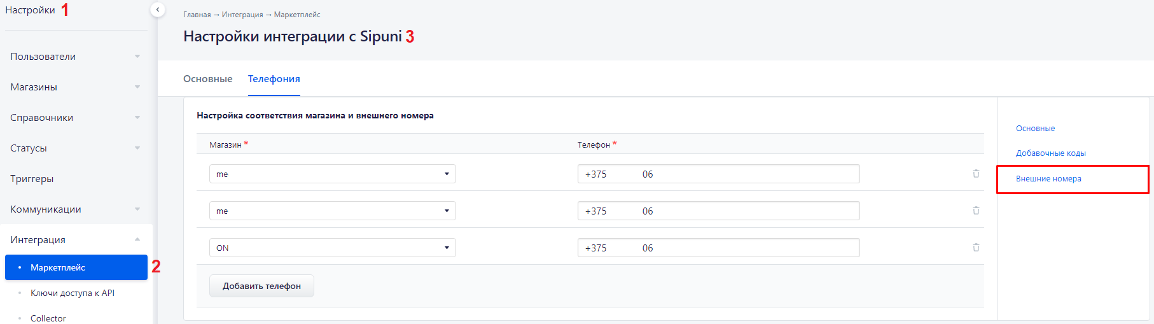Click the Настройки интеграции с Sipuni title

click(293, 36)
